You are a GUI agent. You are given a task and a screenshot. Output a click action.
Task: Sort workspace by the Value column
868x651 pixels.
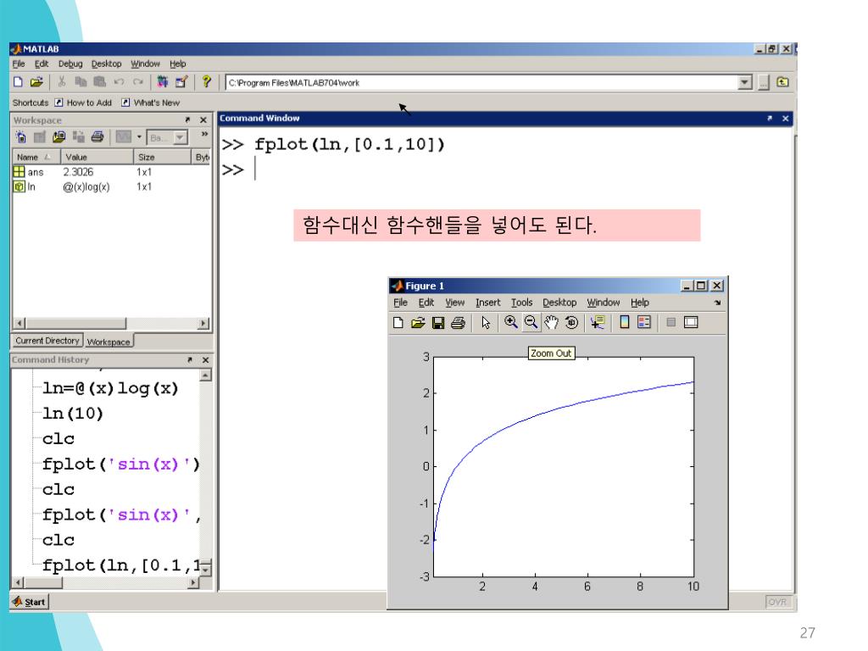coord(97,157)
